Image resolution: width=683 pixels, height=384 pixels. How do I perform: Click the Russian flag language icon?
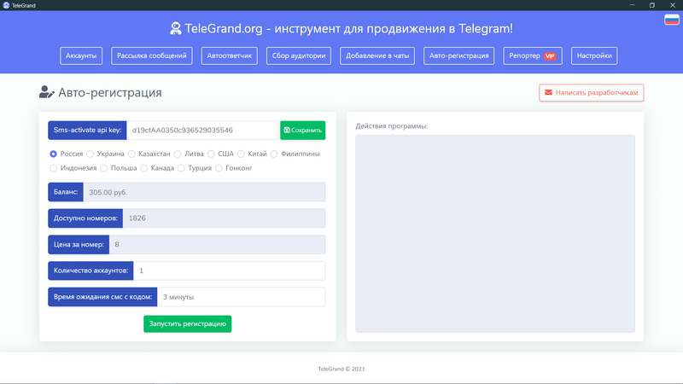pyautogui.click(x=672, y=20)
